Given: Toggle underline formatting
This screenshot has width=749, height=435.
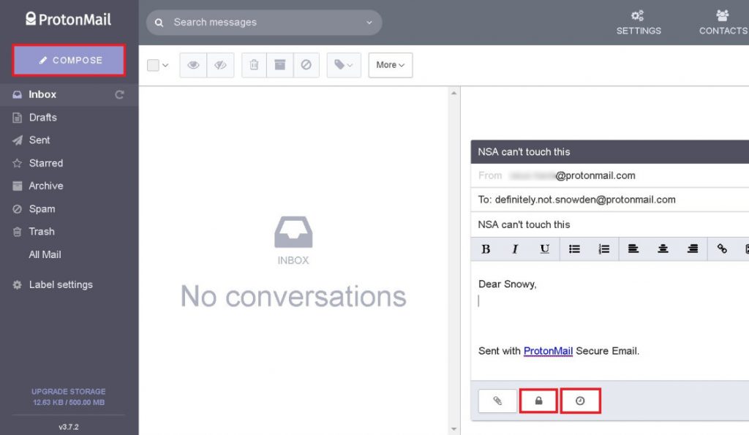Looking at the screenshot, I should tap(544, 249).
